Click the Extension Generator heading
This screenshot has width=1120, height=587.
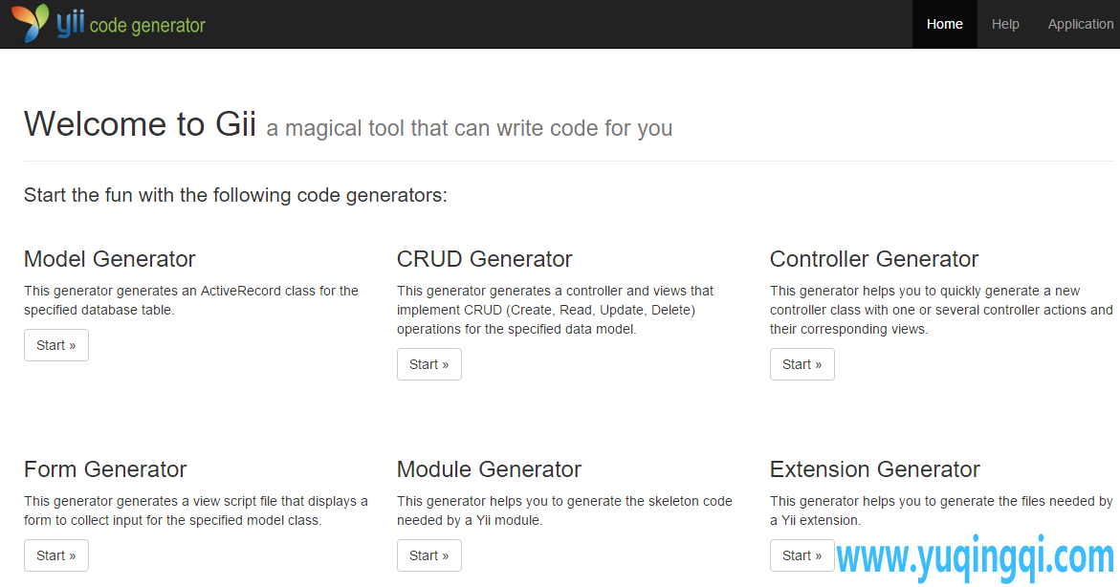coord(874,469)
